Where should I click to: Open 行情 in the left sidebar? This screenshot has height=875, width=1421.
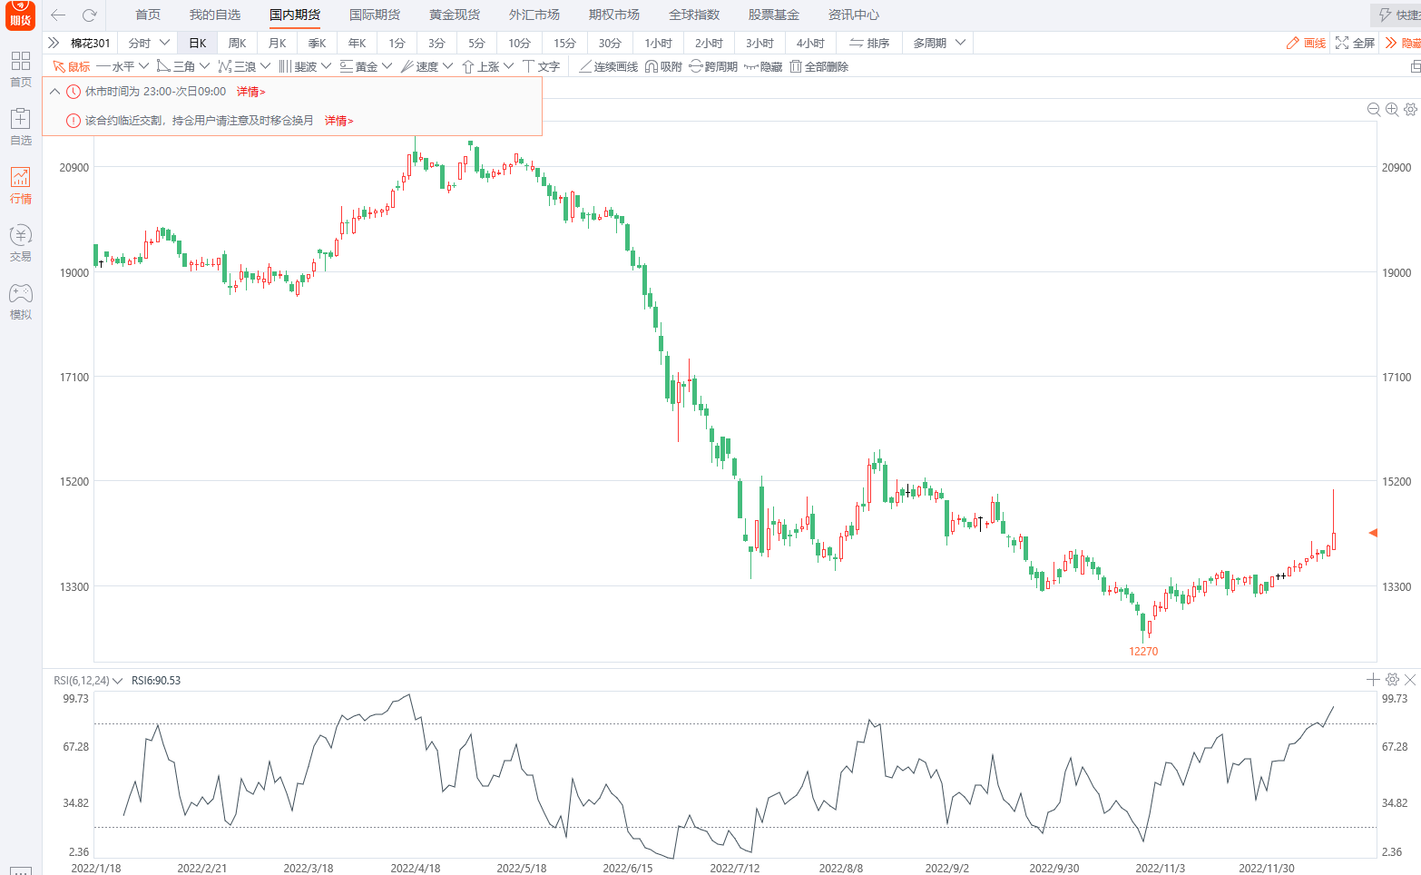tap(20, 184)
